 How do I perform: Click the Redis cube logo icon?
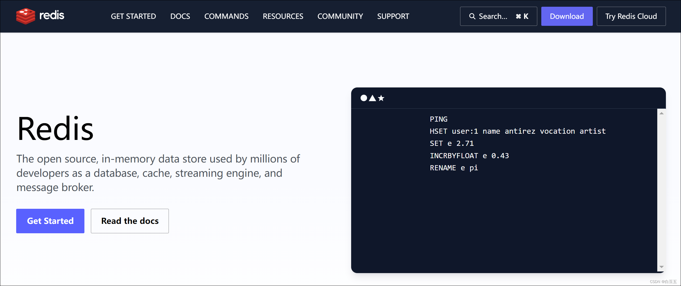click(x=26, y=16)
